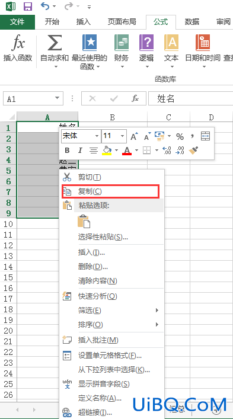Click the merge and center icon

(206, 136)
